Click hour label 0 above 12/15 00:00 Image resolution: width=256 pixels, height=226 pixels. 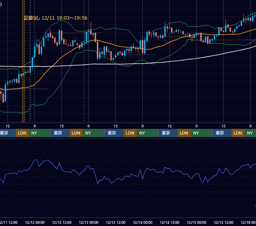pos(197,126)
